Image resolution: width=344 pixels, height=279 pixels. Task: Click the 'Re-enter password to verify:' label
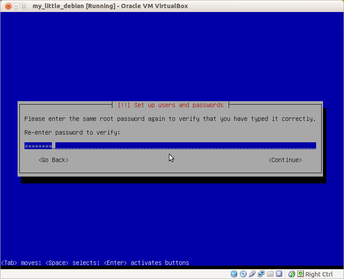[72, 132]
